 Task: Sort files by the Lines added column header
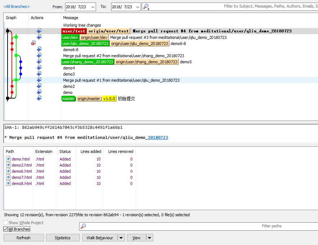[91, 151]
